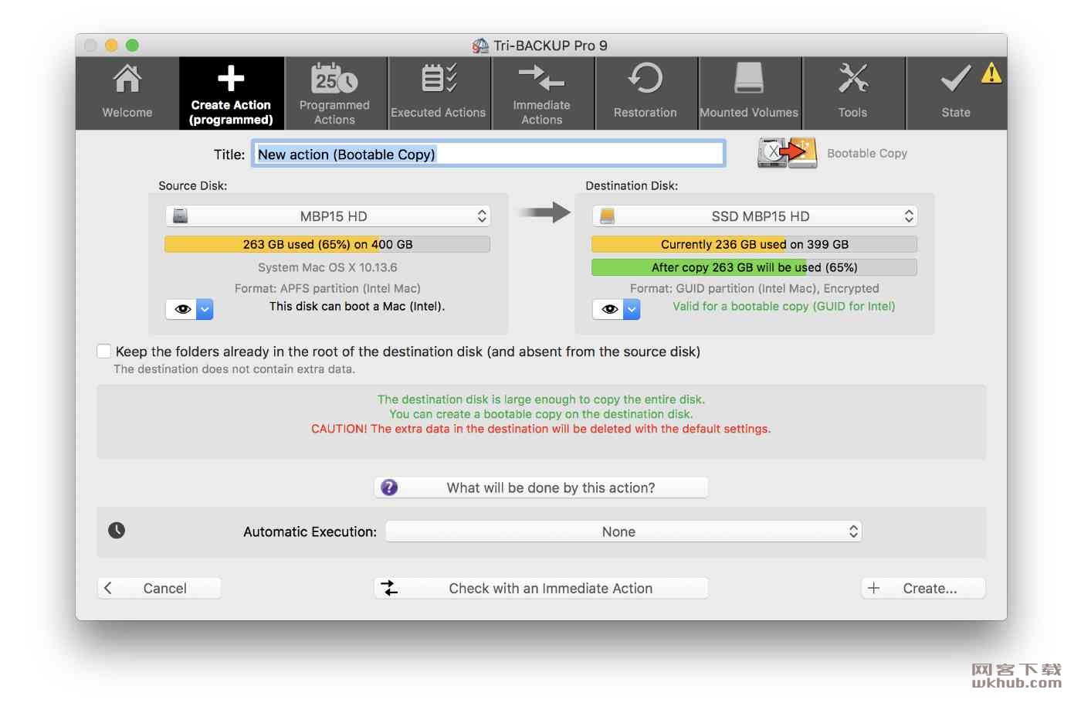This screenshot has height=703, width=1081.
Task: Click the Source Disk: label
Action: pyautogui.click(x=193, y=185)
